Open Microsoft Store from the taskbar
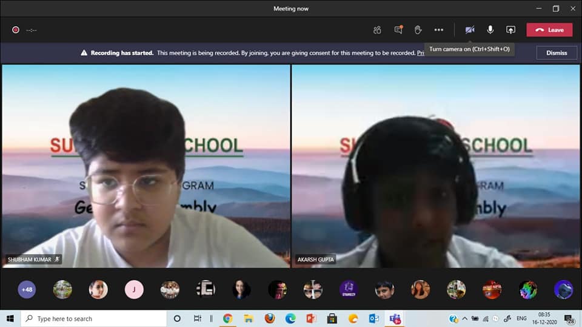 (332, 319)
